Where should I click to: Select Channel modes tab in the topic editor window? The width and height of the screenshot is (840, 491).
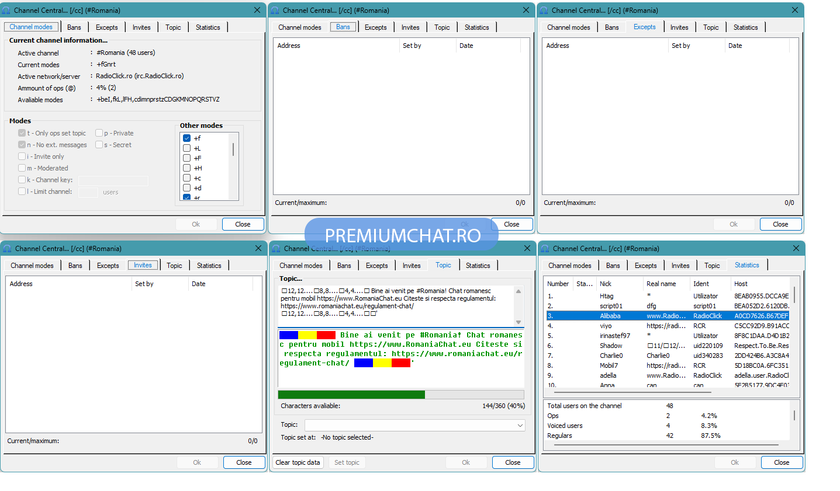click(x=301, y=266)
